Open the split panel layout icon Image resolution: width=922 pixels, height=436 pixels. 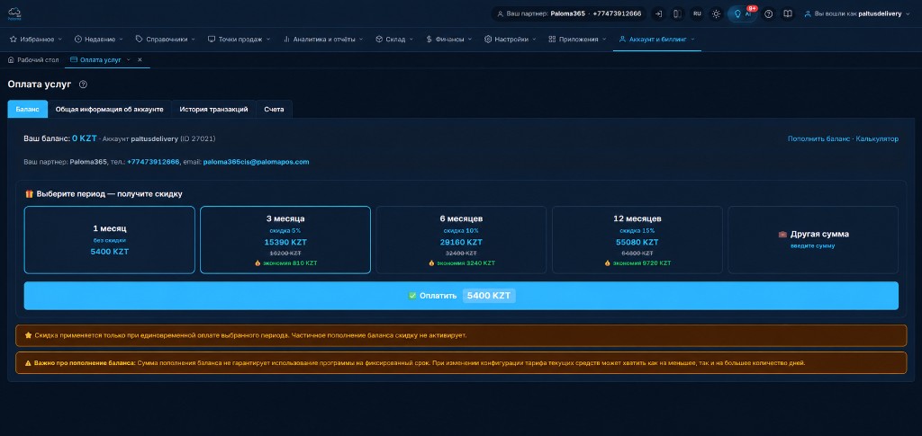click(677, 13)
